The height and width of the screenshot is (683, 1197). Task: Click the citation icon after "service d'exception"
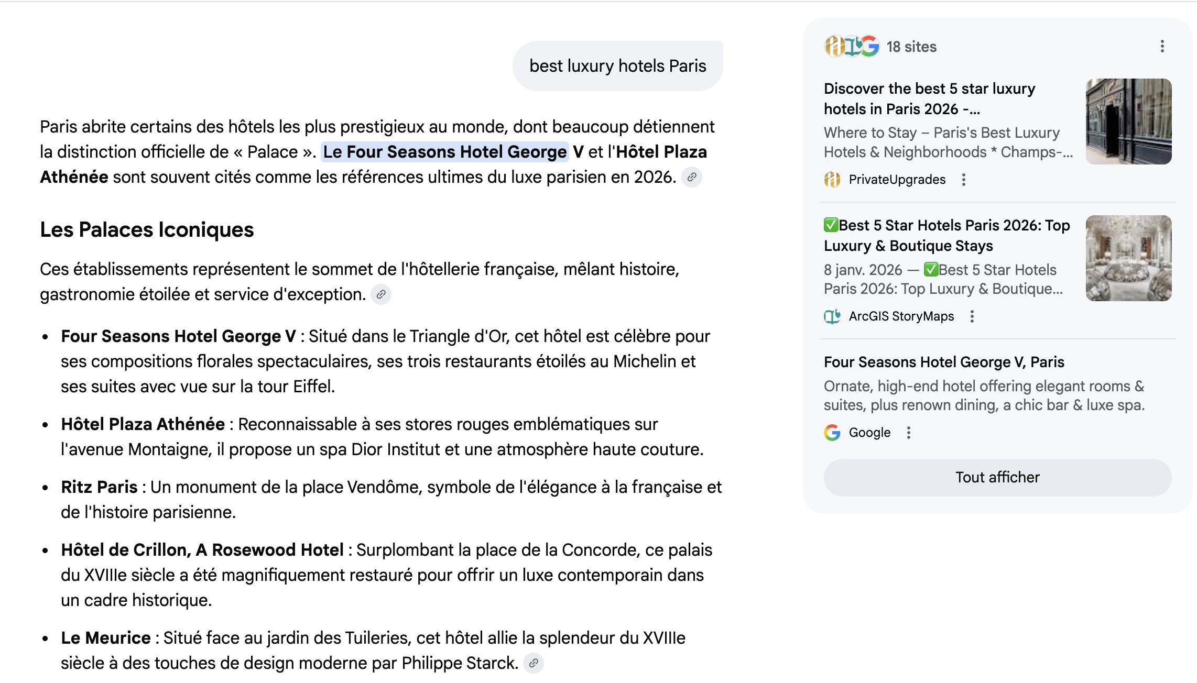382,295
